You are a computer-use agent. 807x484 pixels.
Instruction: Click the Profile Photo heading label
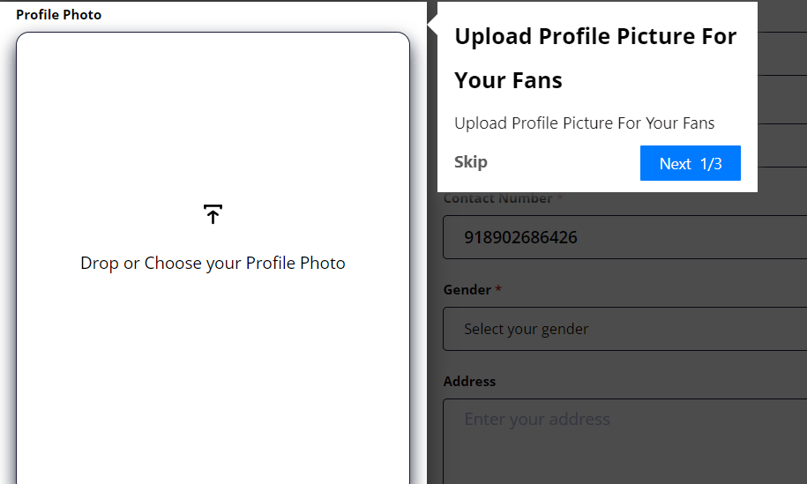point(59,14)
